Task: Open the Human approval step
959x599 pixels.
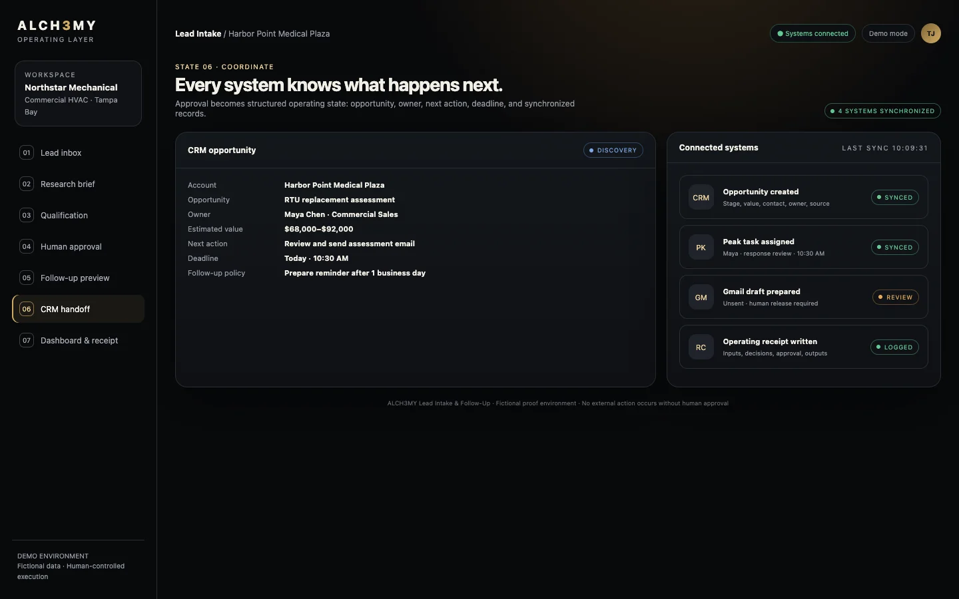Action: point(79,246)
